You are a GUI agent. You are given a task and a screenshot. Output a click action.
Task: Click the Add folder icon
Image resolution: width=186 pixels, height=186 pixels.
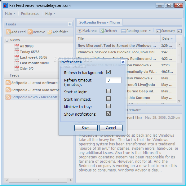point(50,32)
